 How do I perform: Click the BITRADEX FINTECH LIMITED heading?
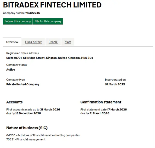click(52, 5)
